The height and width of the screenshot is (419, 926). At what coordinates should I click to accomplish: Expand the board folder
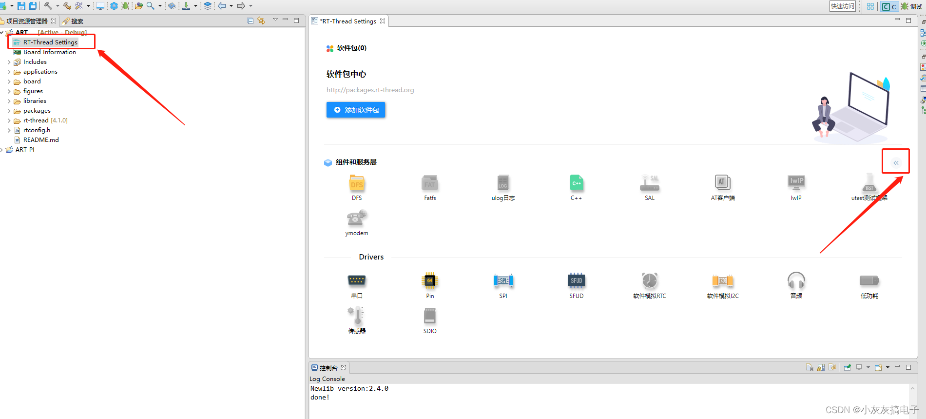point(9,81)
